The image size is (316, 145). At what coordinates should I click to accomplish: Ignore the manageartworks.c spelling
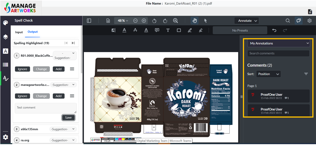pos(22,96)
